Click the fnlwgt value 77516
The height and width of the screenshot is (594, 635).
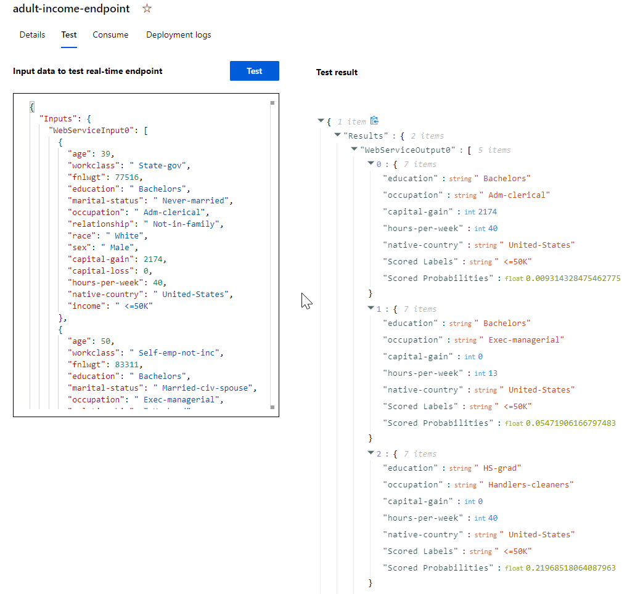127,177
